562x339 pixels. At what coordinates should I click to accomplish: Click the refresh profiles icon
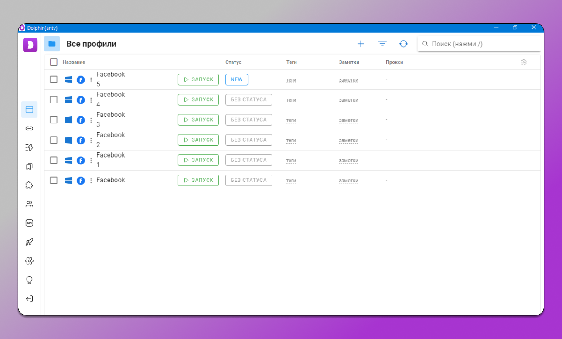click(x=404, y=44)
